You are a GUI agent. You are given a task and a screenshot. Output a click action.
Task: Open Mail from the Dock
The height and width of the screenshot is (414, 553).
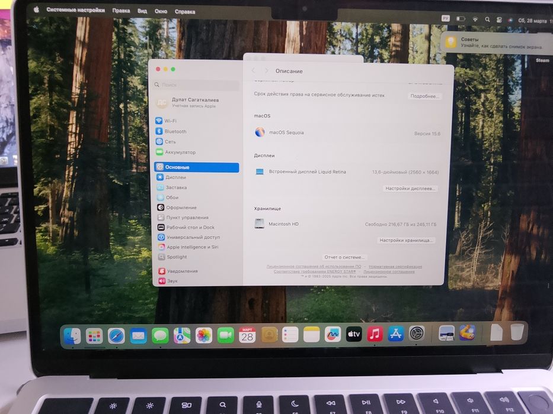pyautogui.click(x=138, y=336)
